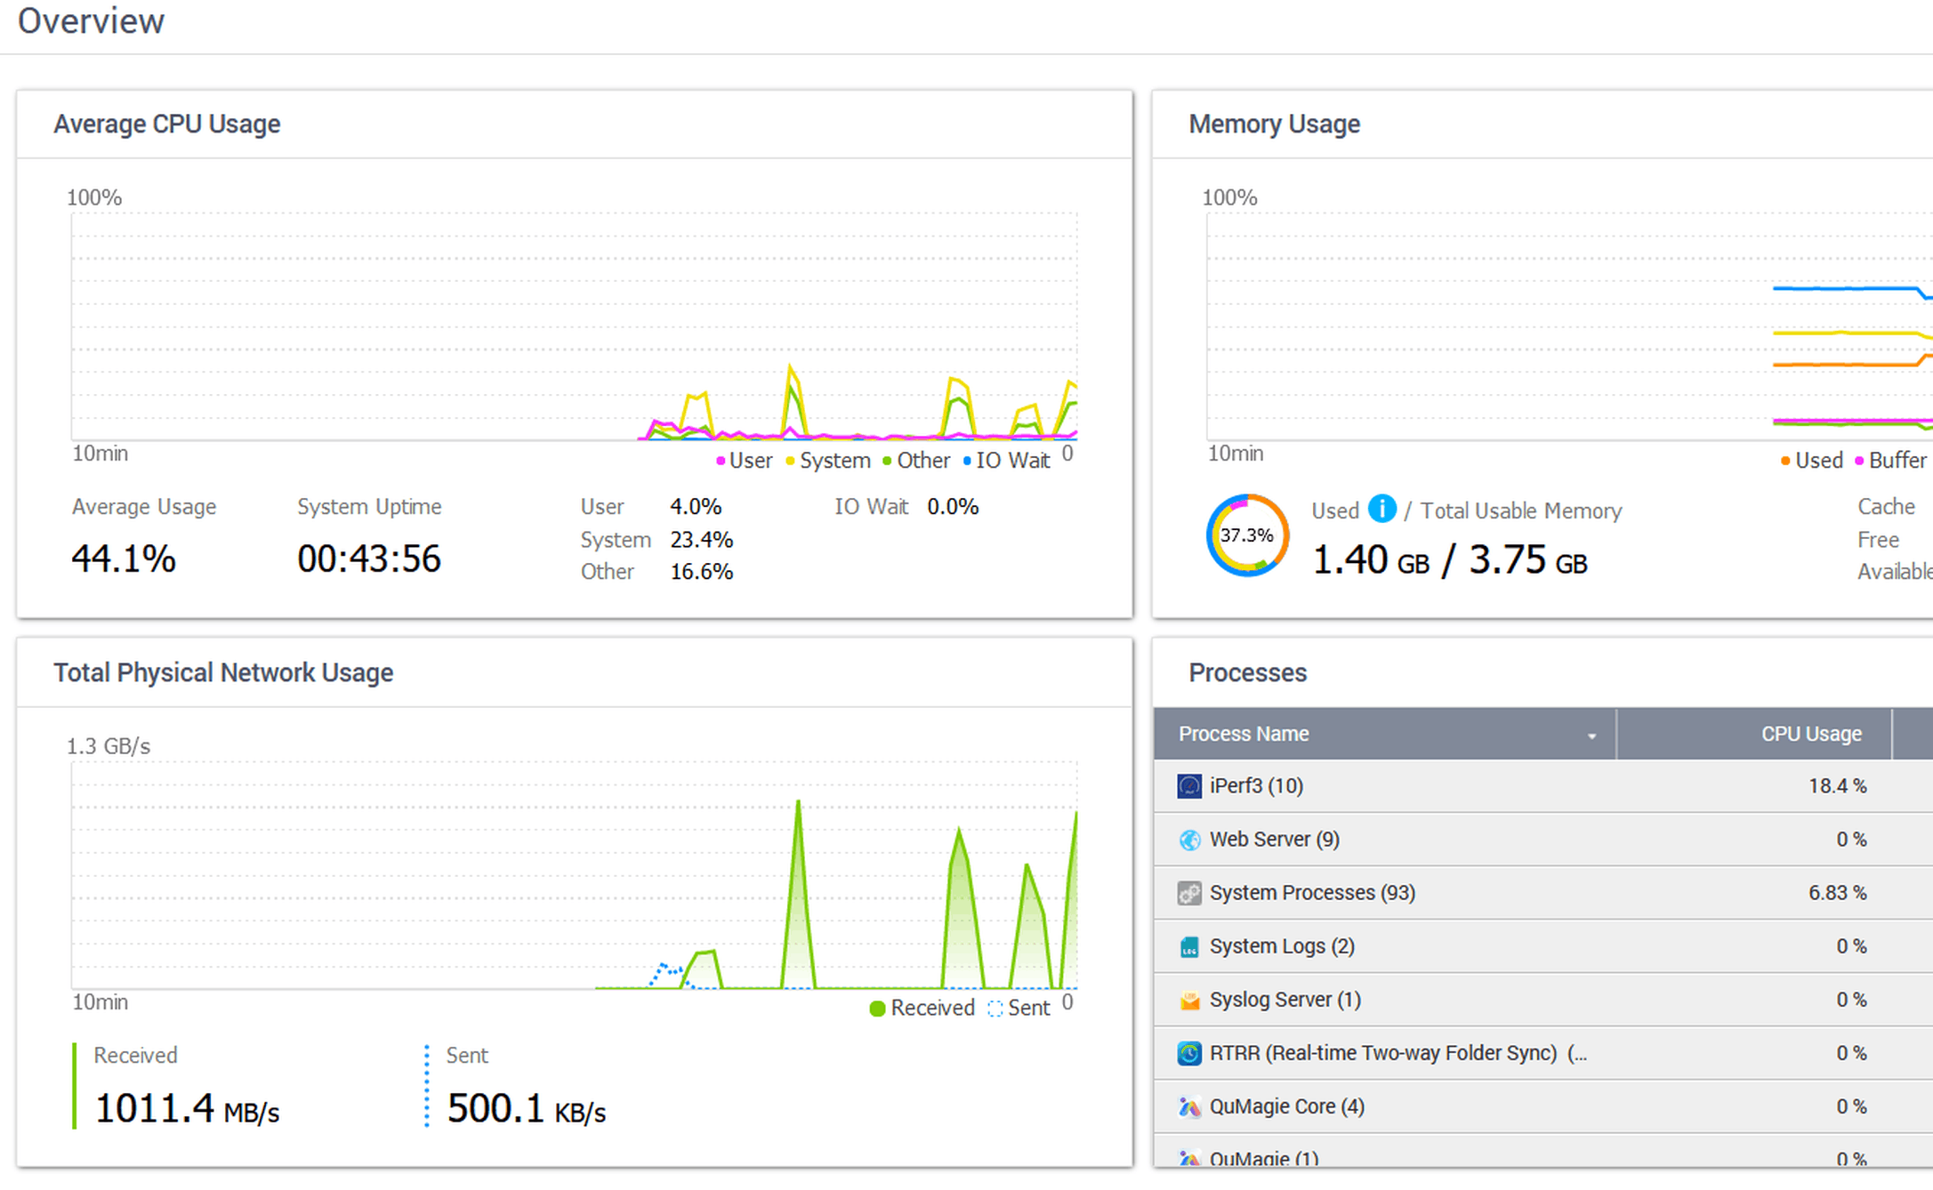The height and width of the screenshot is (1190, 1933).
Task: Toggle the IO Wait series in CPU legend
Action: point(1006,461)
